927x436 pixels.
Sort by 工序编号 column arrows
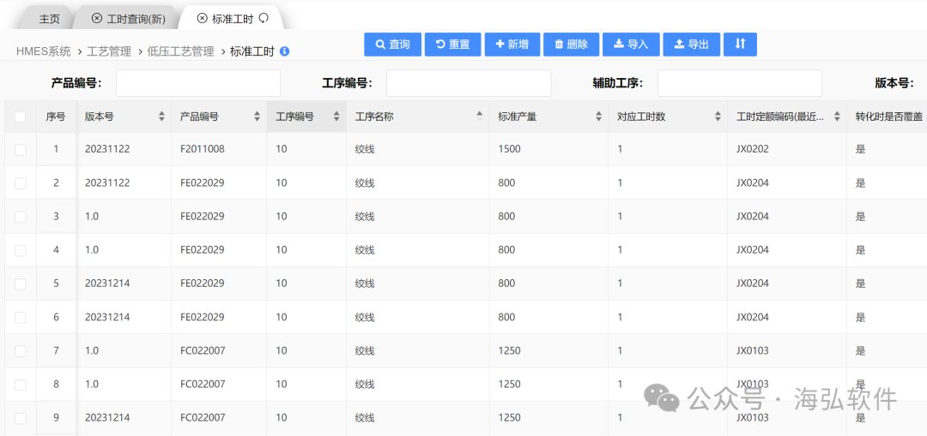336,116
